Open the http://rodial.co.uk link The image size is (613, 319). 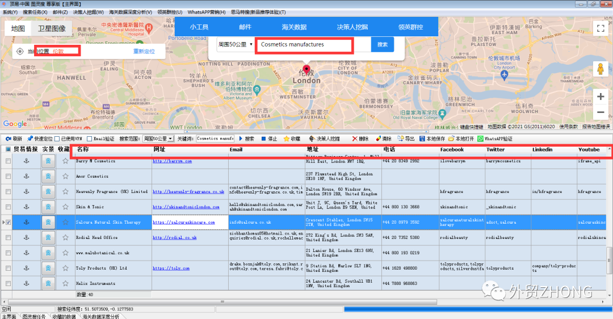pyautogui.click(x=175, y=238)
